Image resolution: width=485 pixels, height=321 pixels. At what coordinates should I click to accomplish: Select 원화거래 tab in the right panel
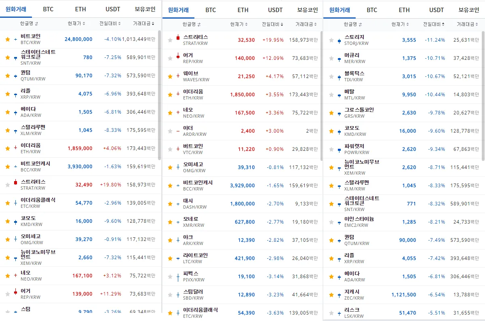[x=339, y=10]
